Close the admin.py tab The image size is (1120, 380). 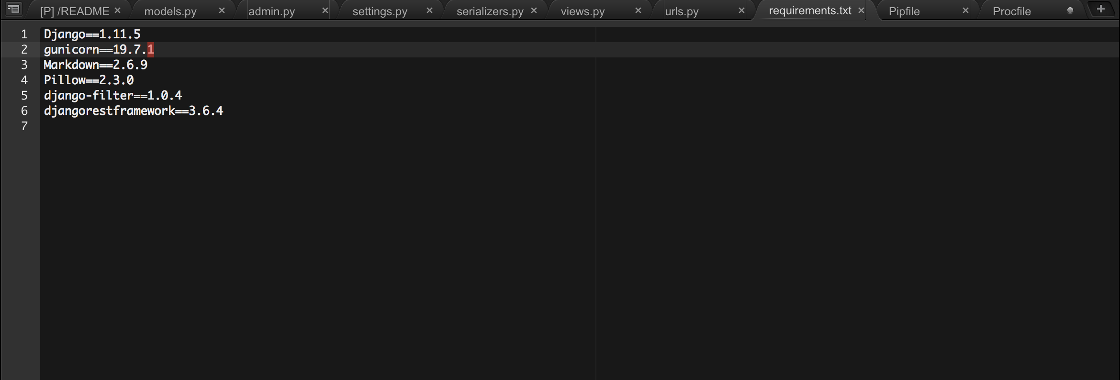tap(325, 10)
